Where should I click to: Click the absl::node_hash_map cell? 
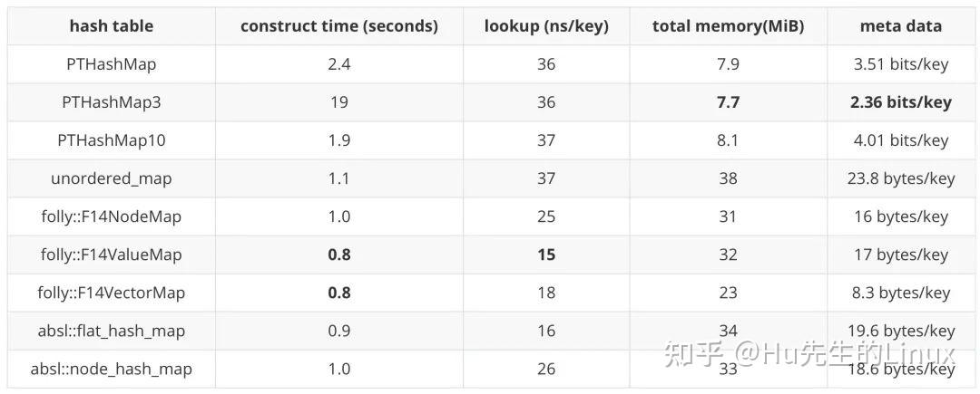tap(112, 369)
